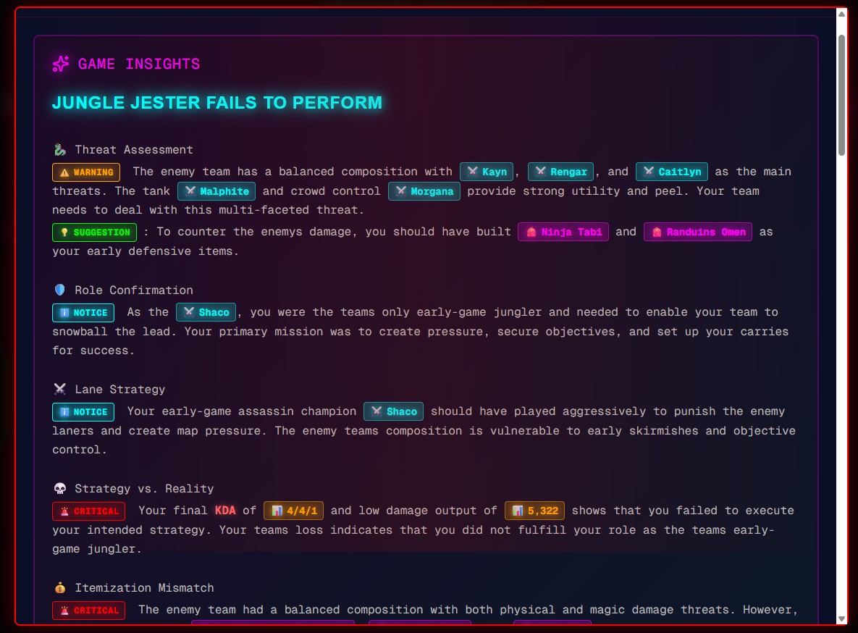Click the 5,322 damage stat badge
858x633 pixels.
coord(534,511)
